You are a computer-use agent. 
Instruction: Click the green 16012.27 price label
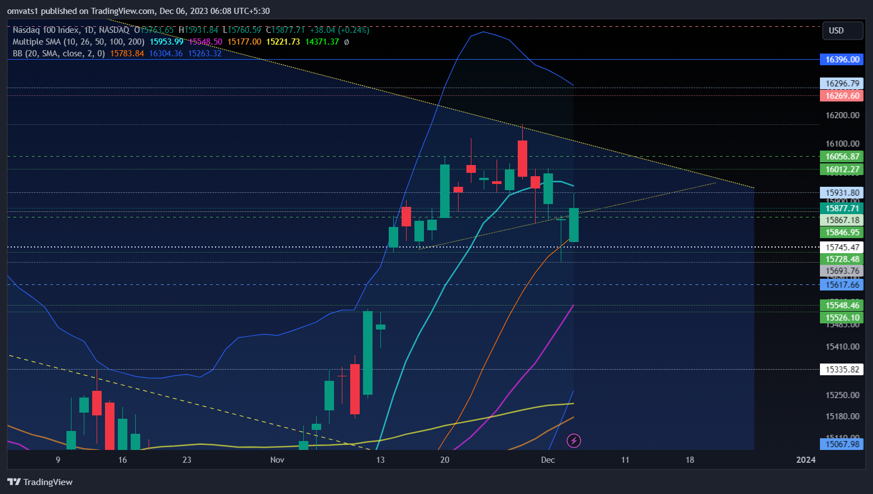[842, 169]
